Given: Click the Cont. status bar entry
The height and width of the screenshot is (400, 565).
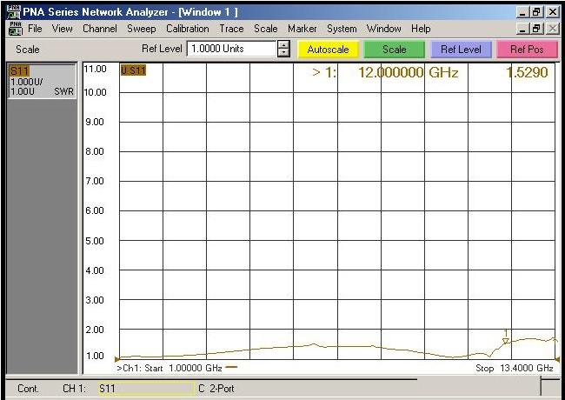Looking at the screenshot, I should tap(28, 389).
